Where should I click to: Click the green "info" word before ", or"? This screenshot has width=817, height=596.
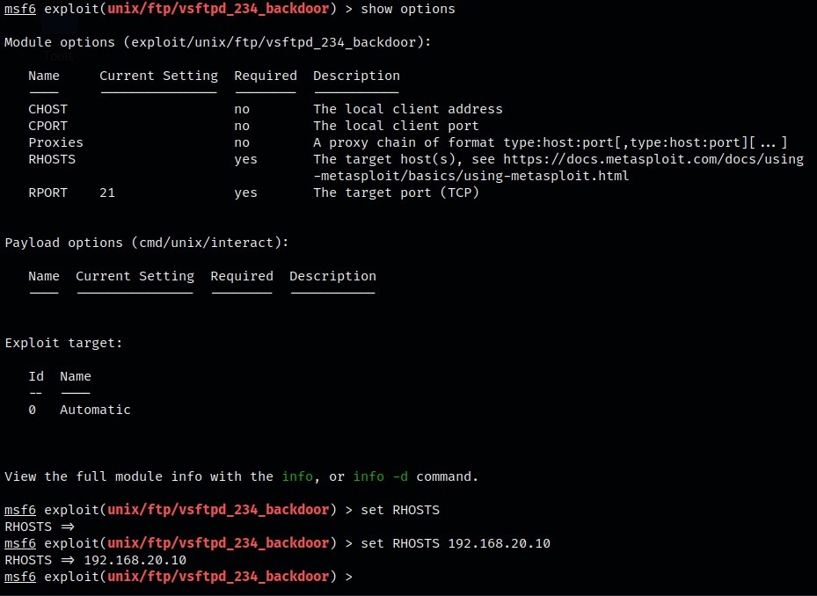pyautogui.click(x=297, y=476)
